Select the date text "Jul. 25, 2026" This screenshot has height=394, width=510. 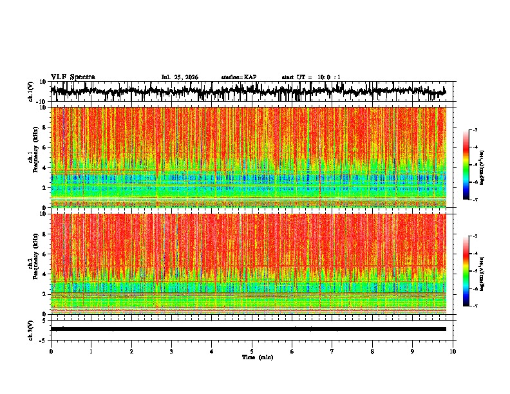click(180, 77)
